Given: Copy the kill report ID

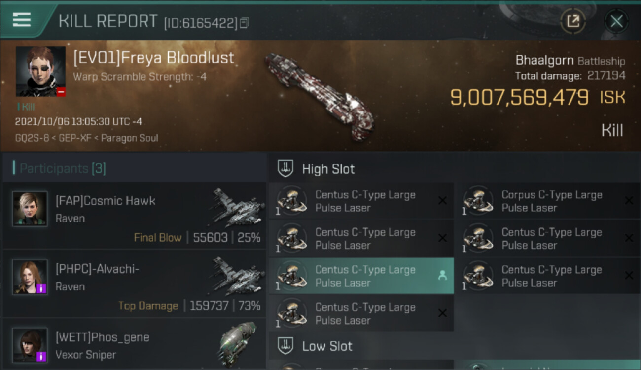Looking at the screenshot, I should coord(245,23).
